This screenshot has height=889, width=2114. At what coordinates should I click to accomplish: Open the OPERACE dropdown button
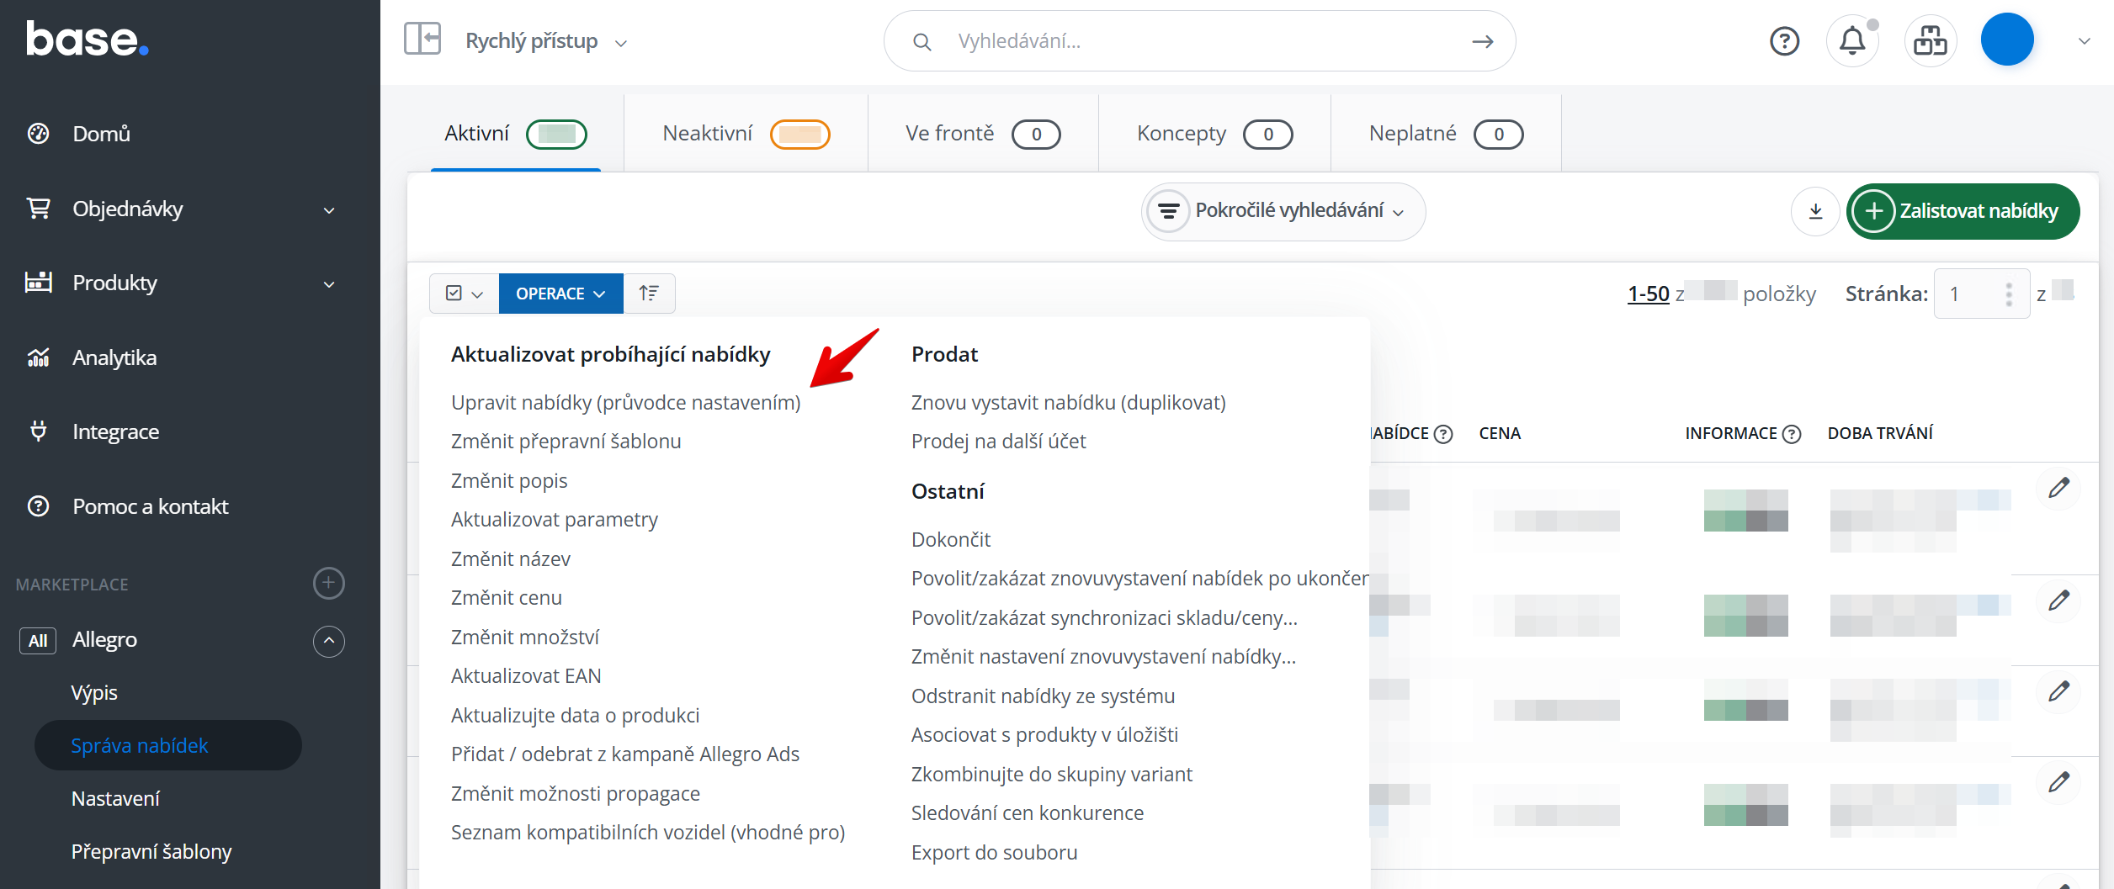560,294
